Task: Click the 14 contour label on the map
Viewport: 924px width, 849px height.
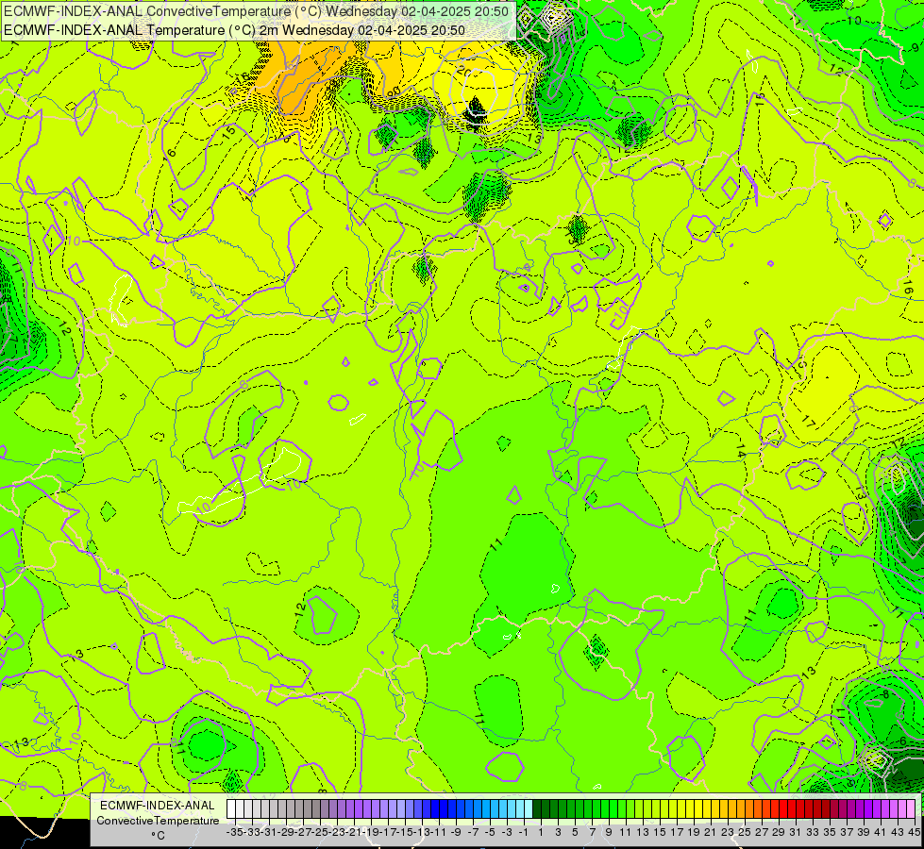Action: coord(740,451)
